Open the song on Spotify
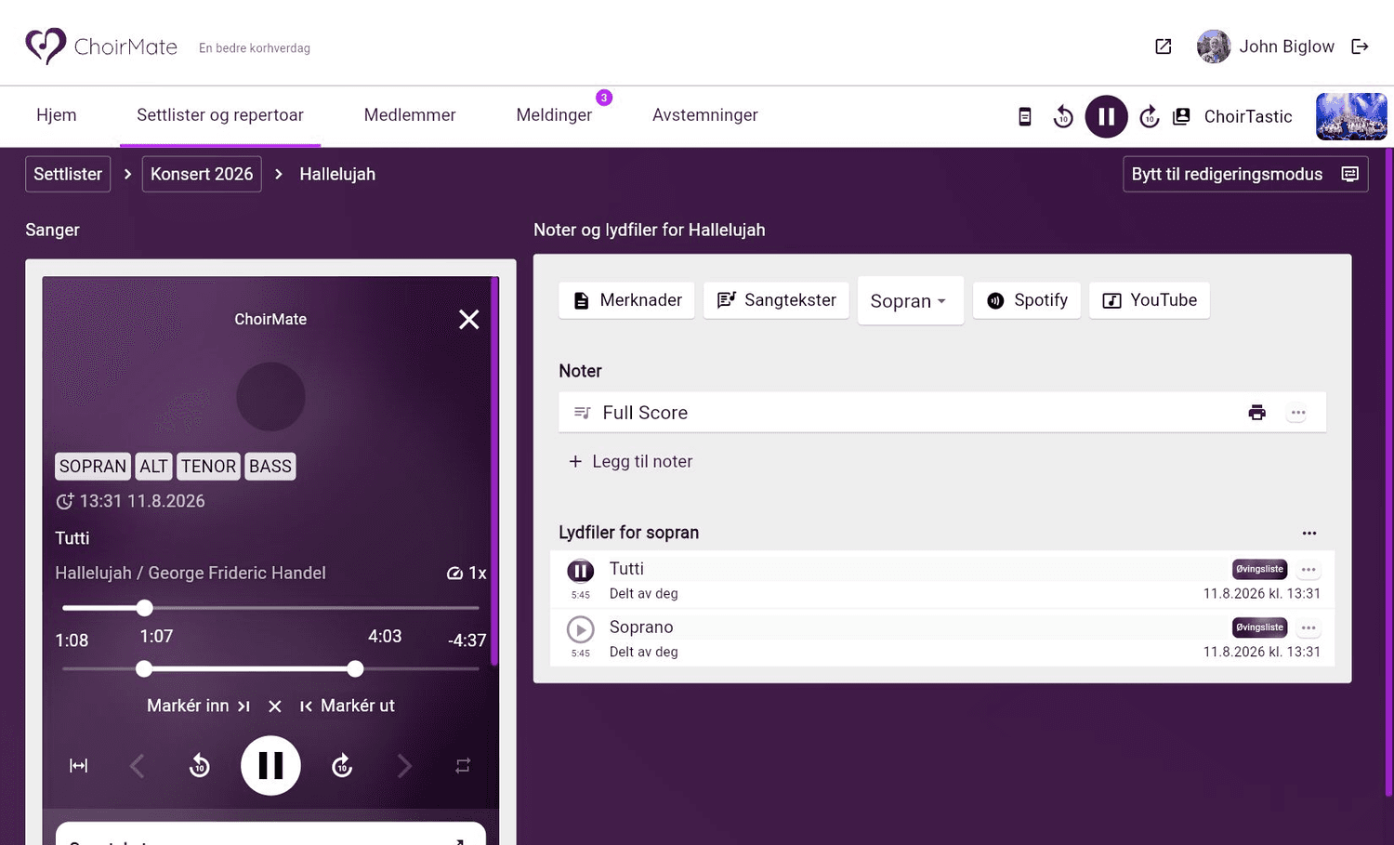 tap(1027, 300)
